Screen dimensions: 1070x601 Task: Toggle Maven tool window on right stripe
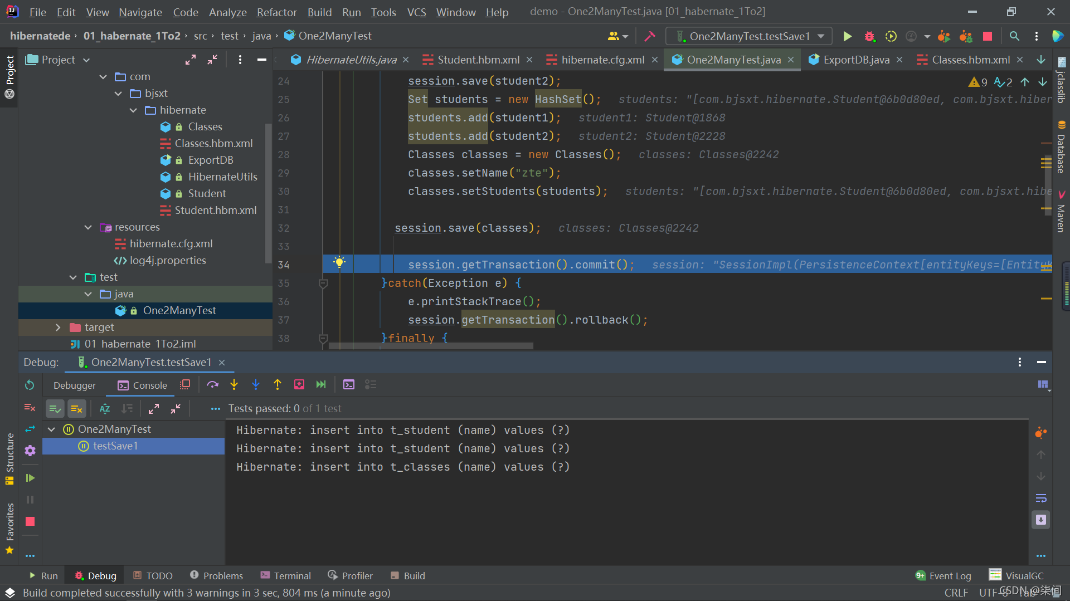point(1061,211)
